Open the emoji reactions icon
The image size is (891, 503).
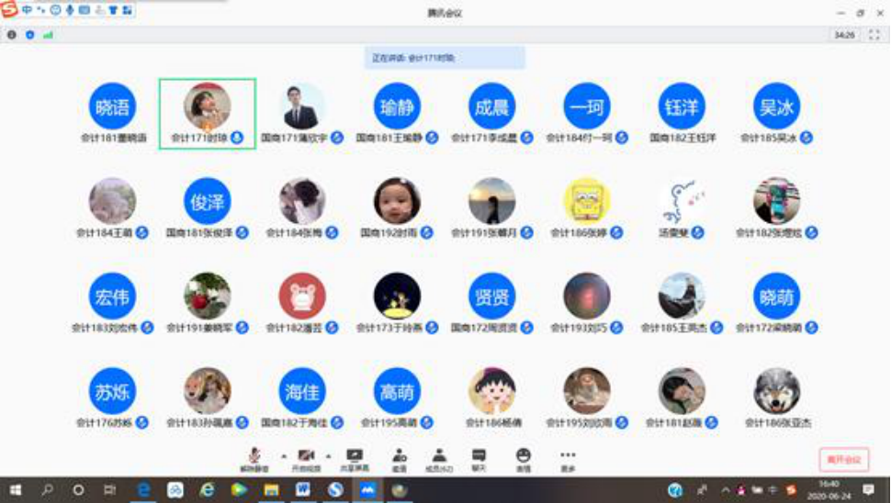pyautogui.click(x=523, y=457)
